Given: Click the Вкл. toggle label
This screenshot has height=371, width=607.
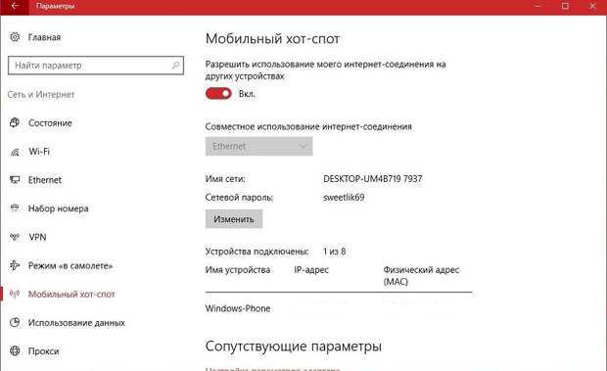Looking at the screenshot, I should pos(247,94).
